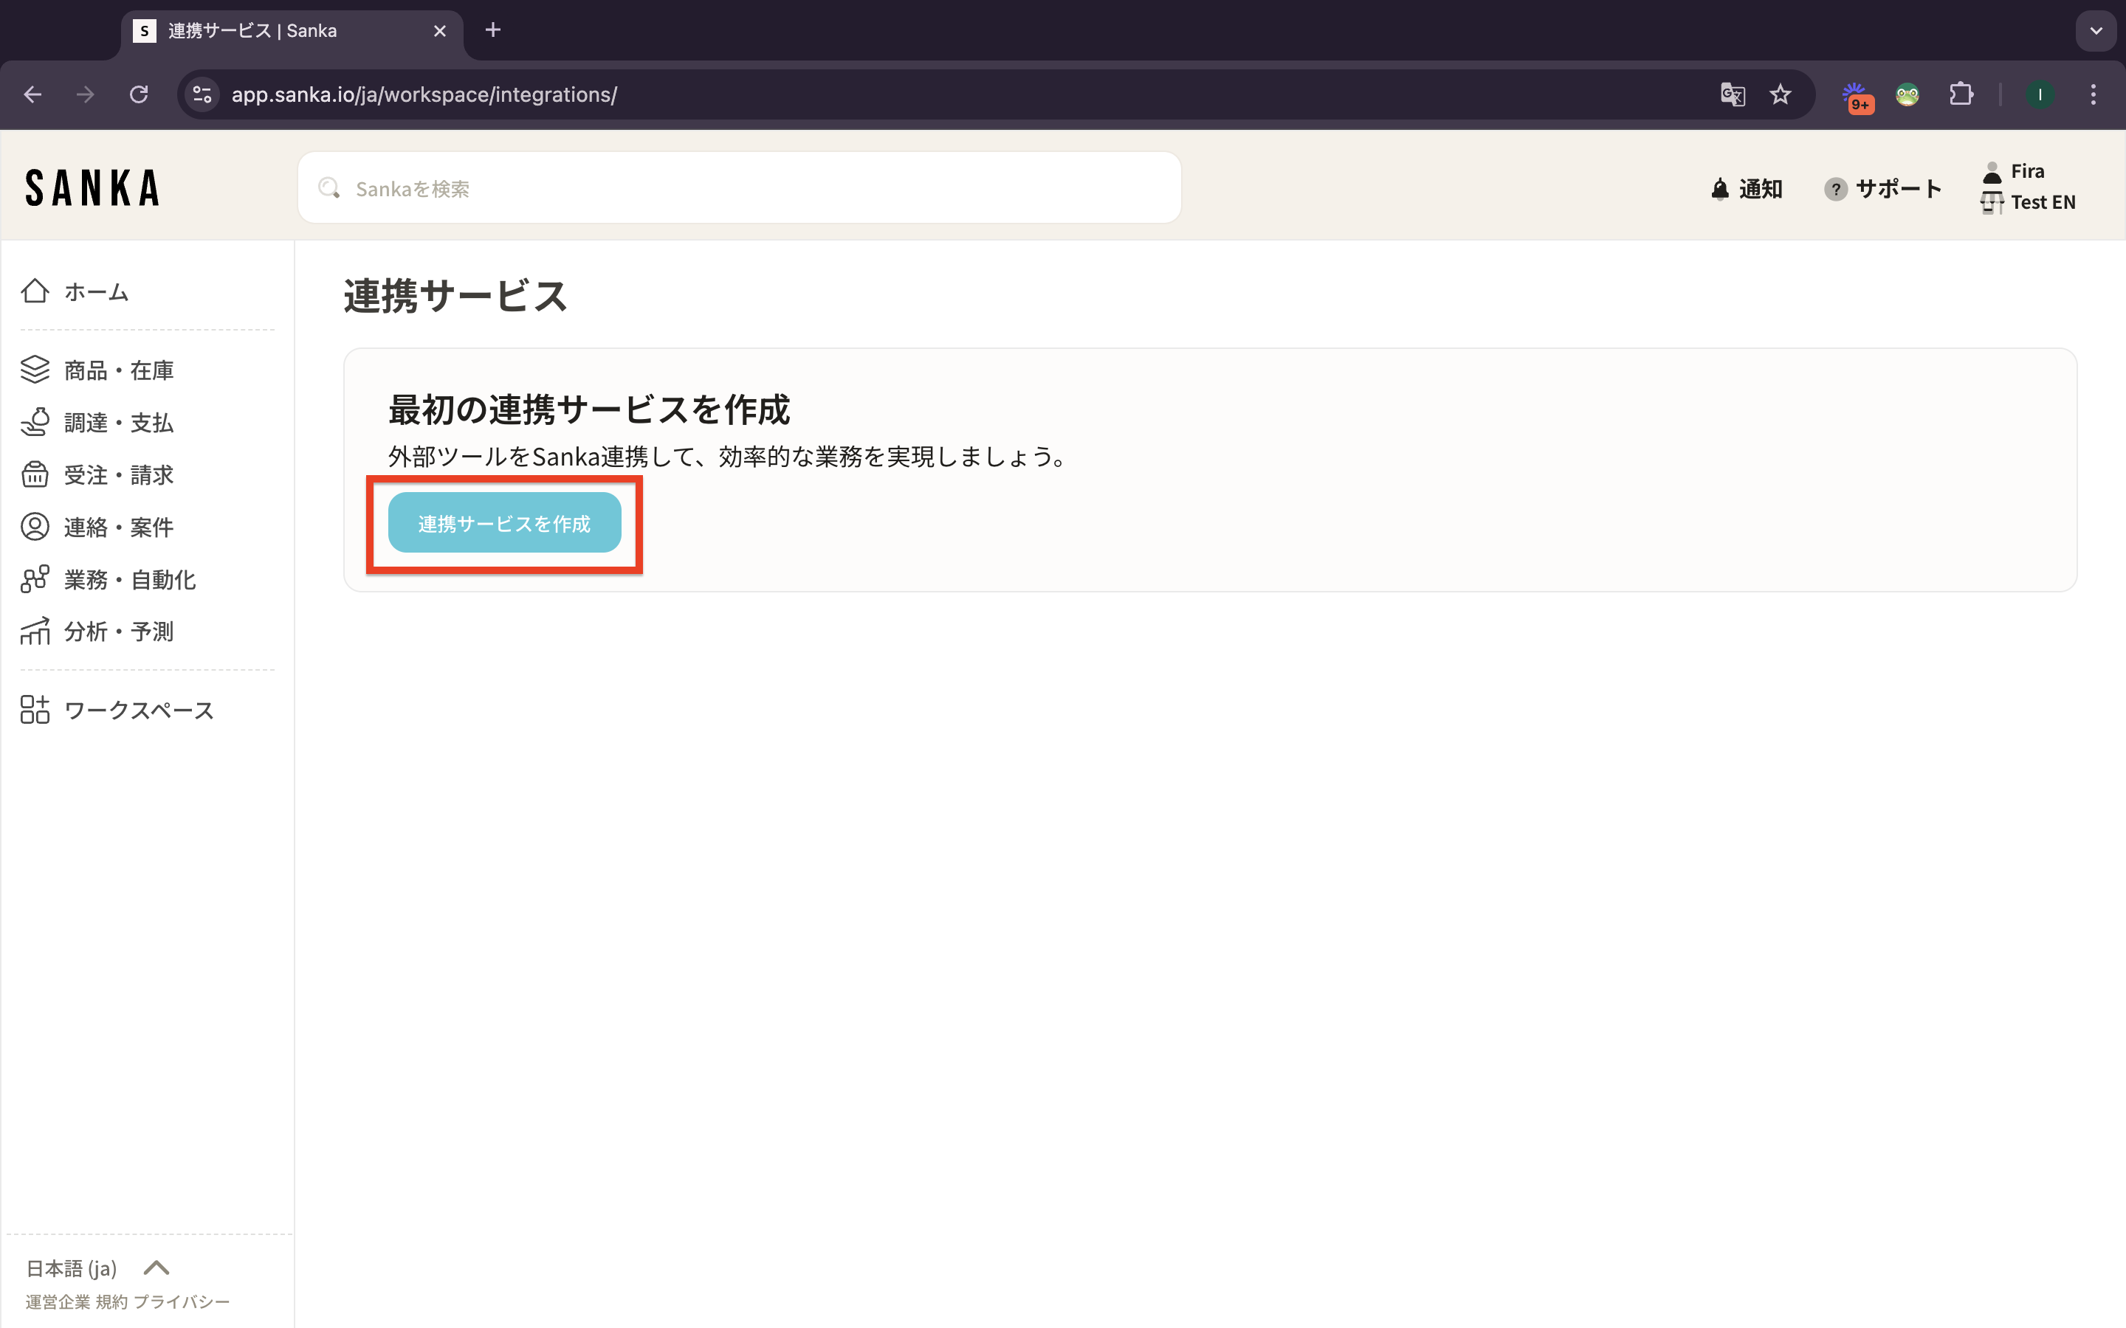Image resolution: width=2126 pixels, height=1328 pixels.
Task: Click the SANKA logo
Action: pyautogui.click(x=92, y=188)
